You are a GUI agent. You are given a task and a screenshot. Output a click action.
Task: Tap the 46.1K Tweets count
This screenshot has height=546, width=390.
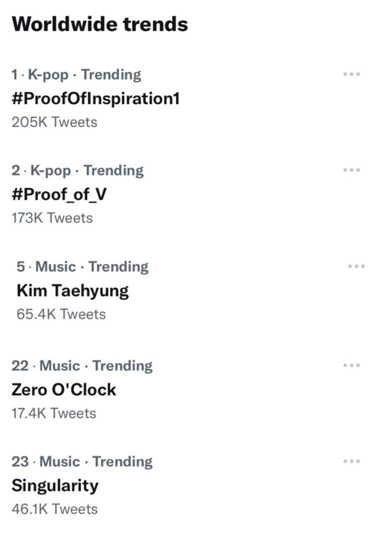54,509
